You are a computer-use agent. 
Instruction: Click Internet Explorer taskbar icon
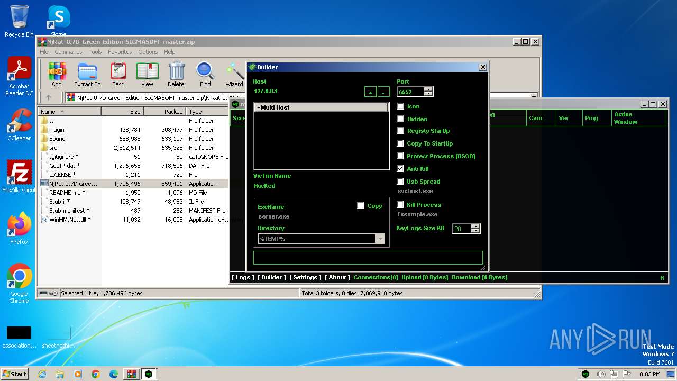tap(42, 374)
